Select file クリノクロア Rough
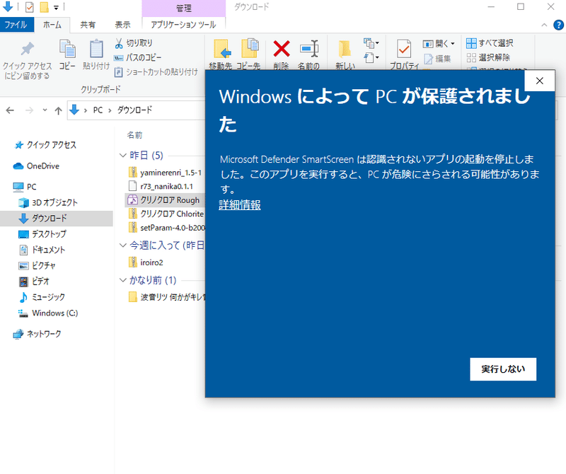Viewport: 566px width, 474px height. 166,200
